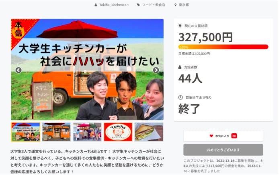
Task: Show the previous slide with left arrow
Action: 18,70
